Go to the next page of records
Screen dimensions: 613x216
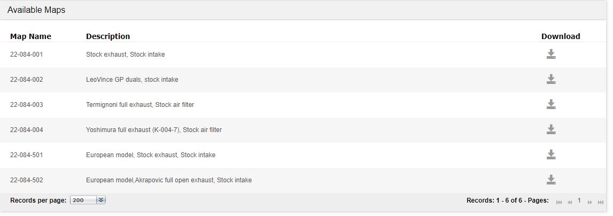590,202
